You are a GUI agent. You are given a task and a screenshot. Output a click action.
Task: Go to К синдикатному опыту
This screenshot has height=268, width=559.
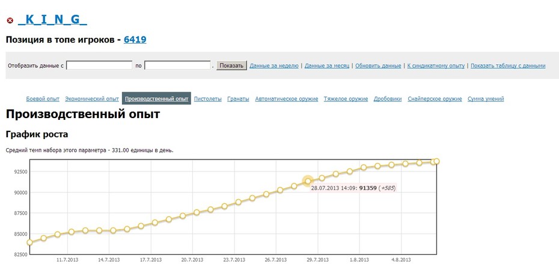pyautogui.click(x=436, y=66)
